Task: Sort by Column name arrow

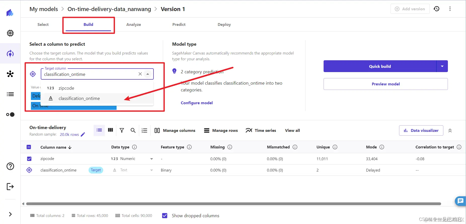Action: click(70, 147)
